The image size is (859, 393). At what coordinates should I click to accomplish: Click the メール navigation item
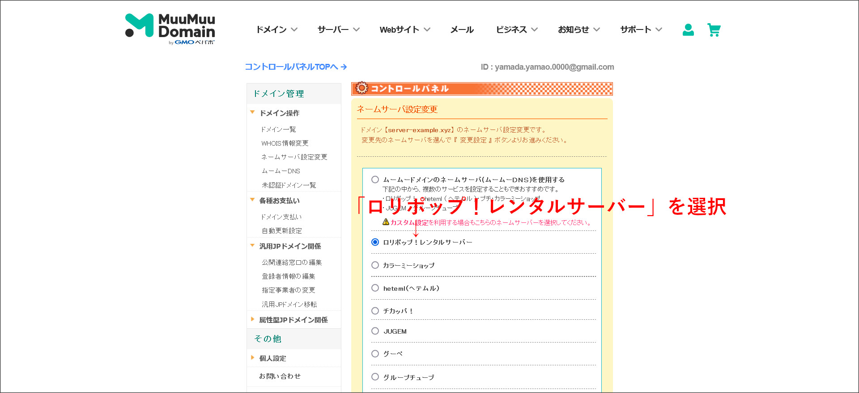click(462, 29)
